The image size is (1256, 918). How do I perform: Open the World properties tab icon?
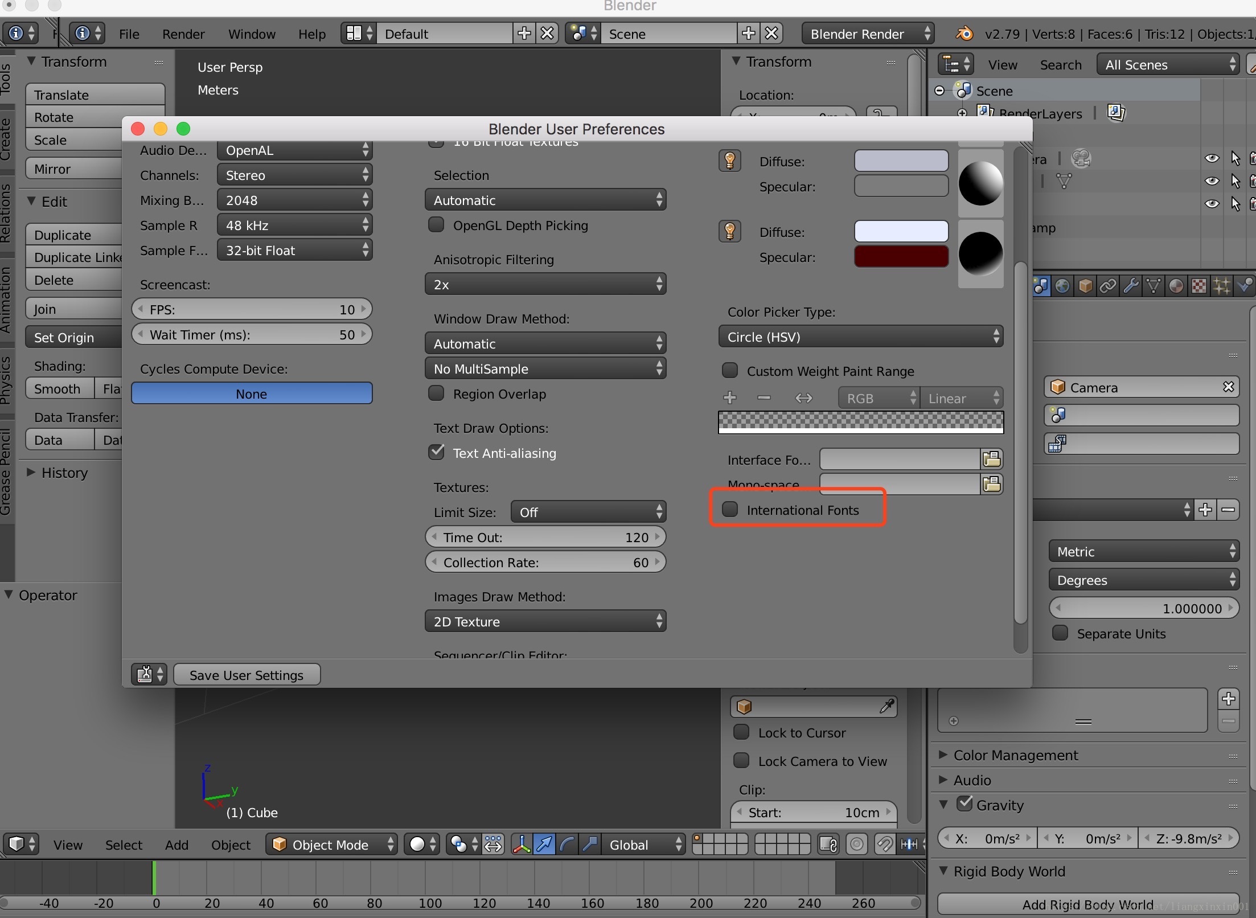(1062, 286)
